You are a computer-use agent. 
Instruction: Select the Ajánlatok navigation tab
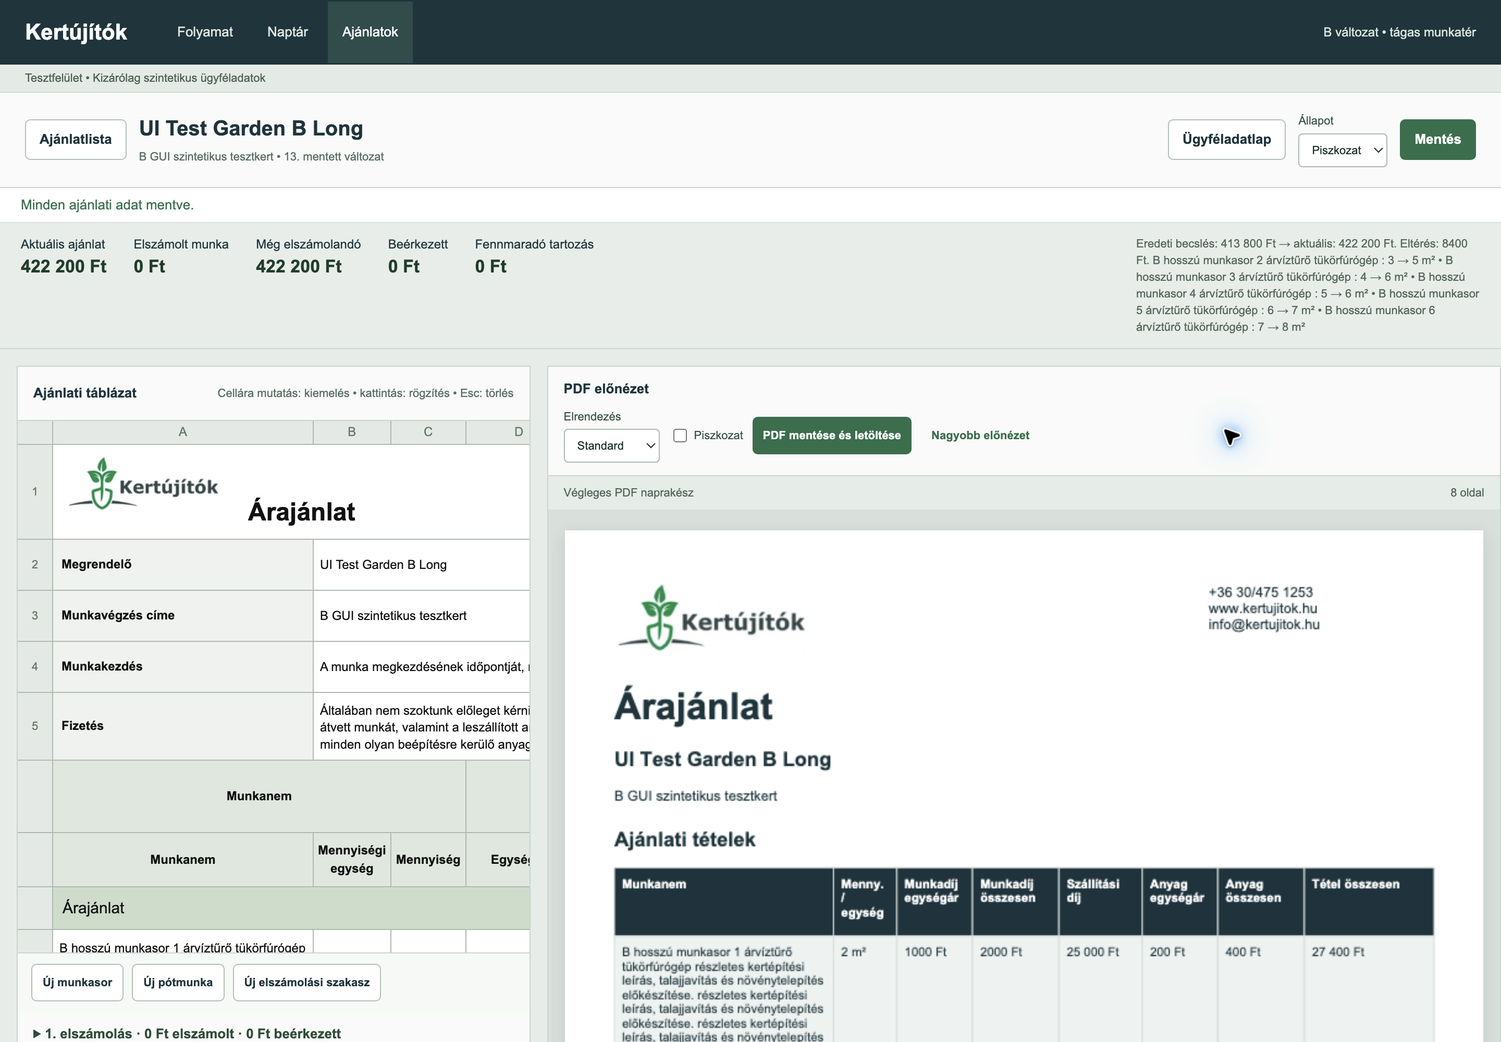[370, 32]
